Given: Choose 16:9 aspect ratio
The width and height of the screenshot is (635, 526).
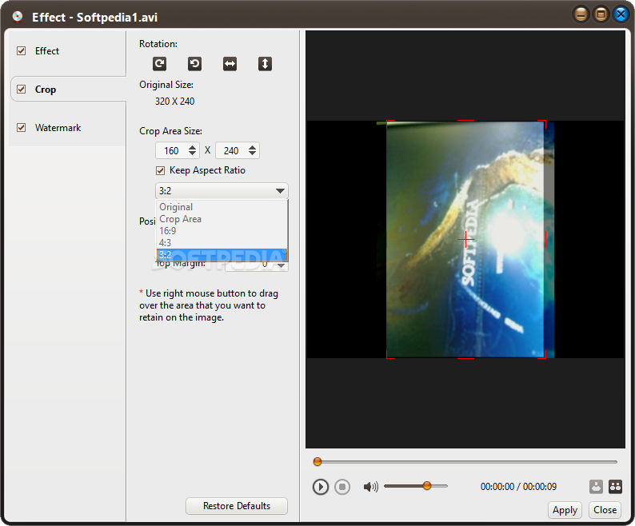Looking at the screenshot, I should pos(222,231).
